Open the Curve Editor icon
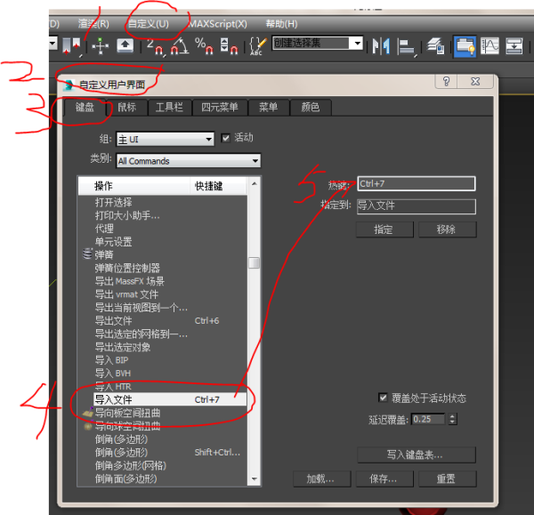The image size is (534, 515). (489, 46)
